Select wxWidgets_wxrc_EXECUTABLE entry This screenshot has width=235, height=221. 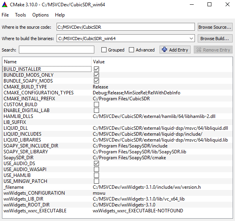[35, 211]
